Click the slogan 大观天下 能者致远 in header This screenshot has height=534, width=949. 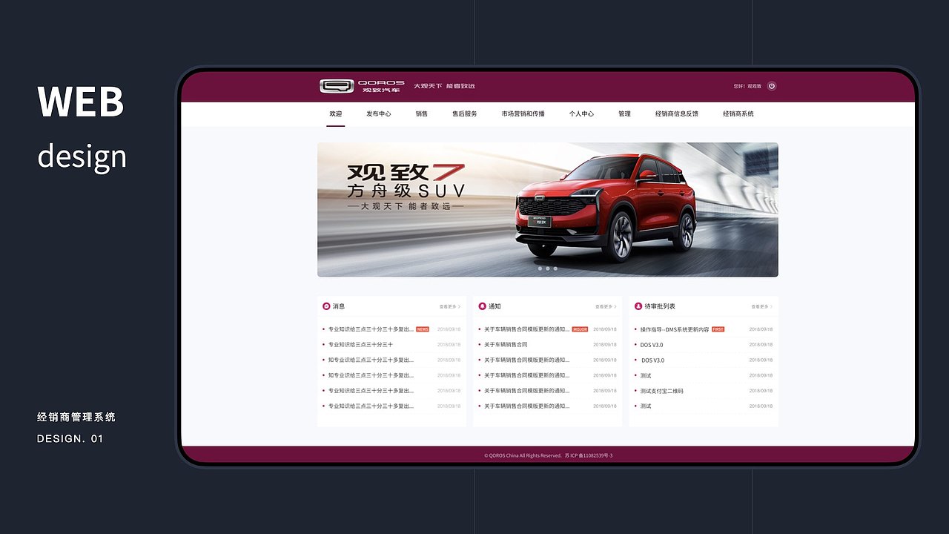[x=444, y=86]
